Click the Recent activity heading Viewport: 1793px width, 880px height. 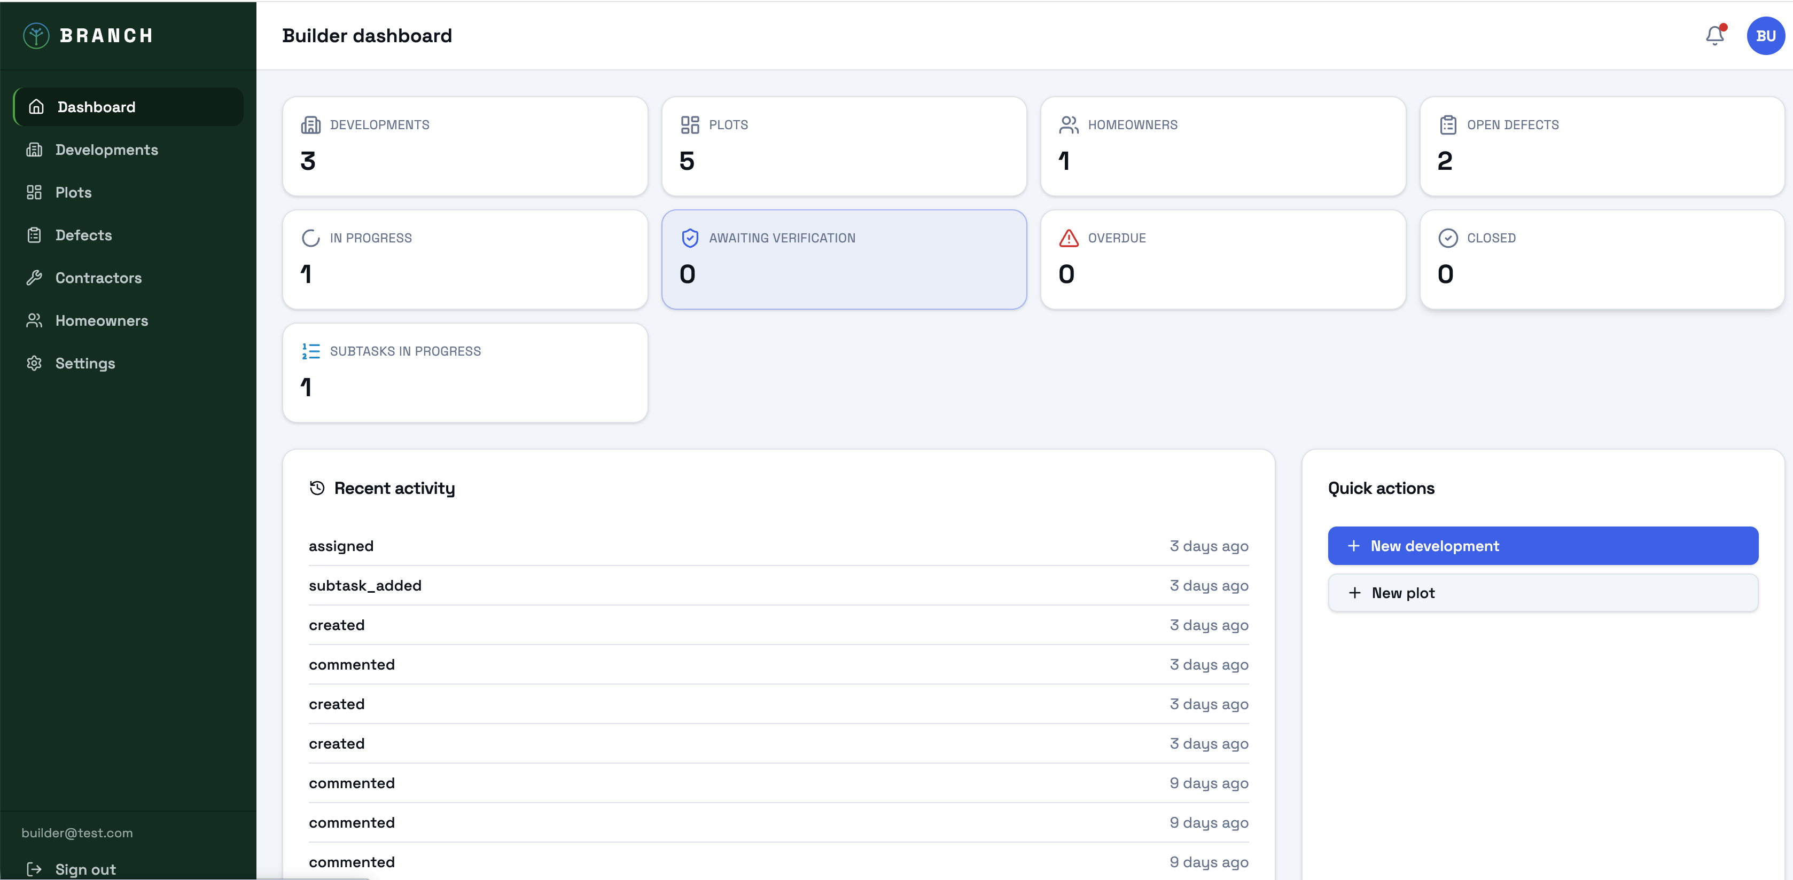point(394,489)
